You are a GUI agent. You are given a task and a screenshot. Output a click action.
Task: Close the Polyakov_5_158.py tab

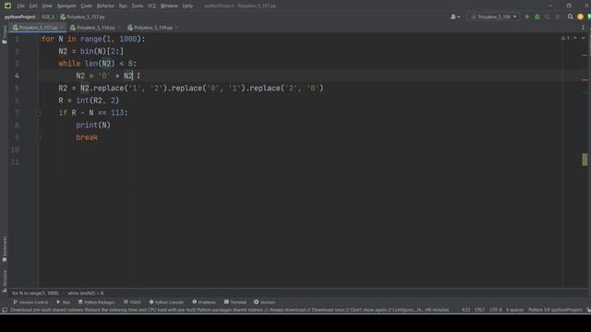tap(119, 28)
